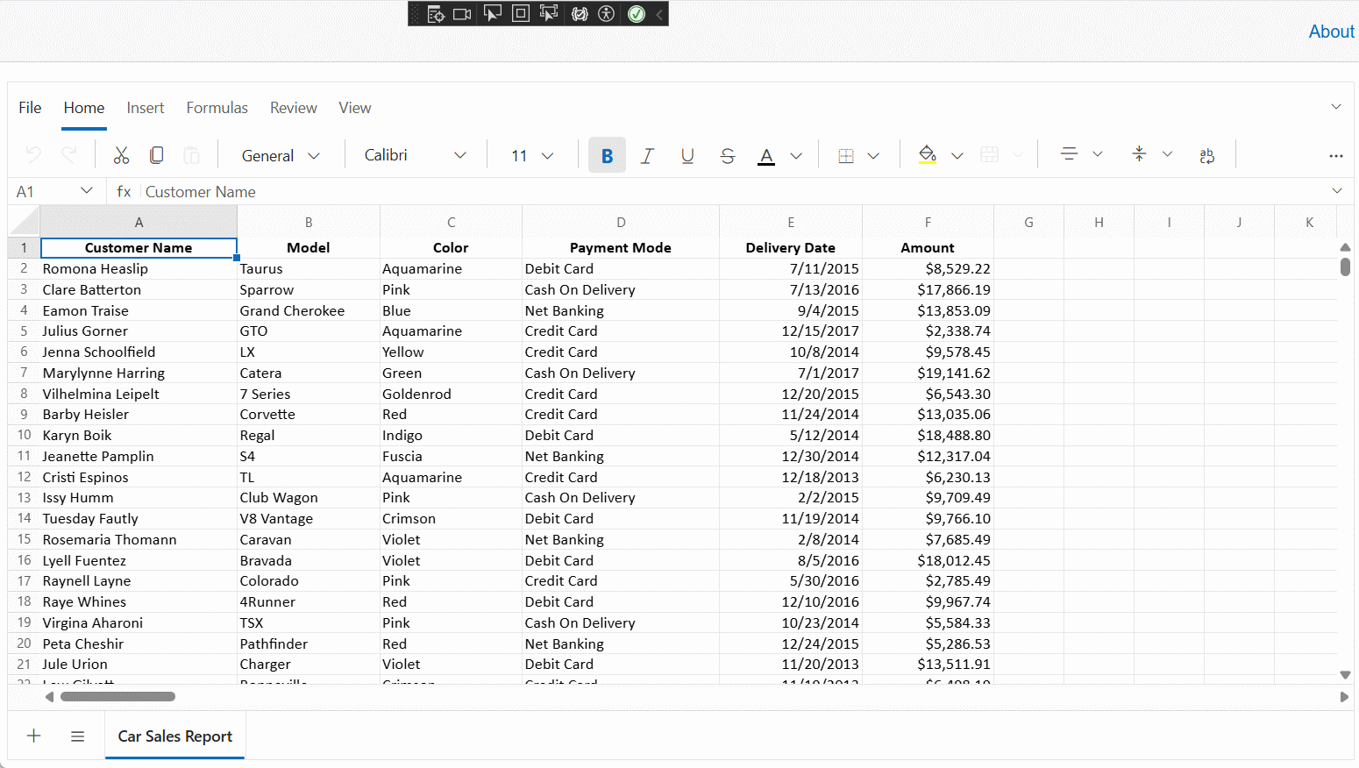The height and width of the screenshot is (768, 1359).
Task: Open the File menu
Action: point(30,108)
